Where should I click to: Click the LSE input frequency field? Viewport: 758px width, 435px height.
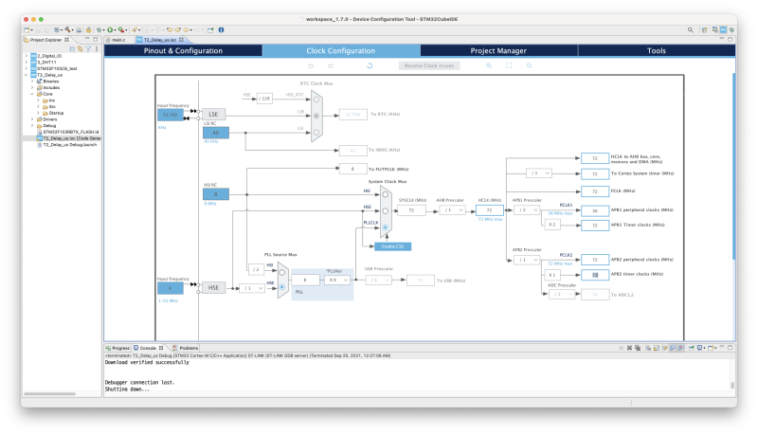171,115
